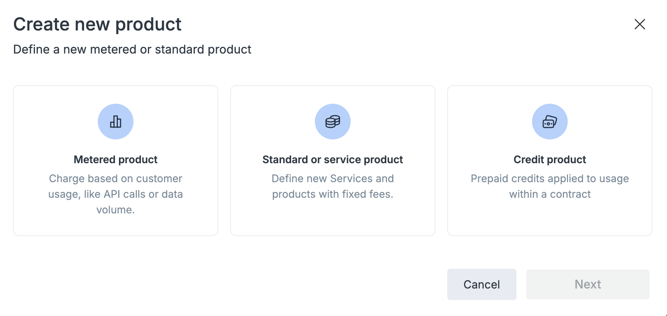This screenshot has height=316, width=667.
Task: Click blue circle badge above Standard product
Action: tap(333, 122)
